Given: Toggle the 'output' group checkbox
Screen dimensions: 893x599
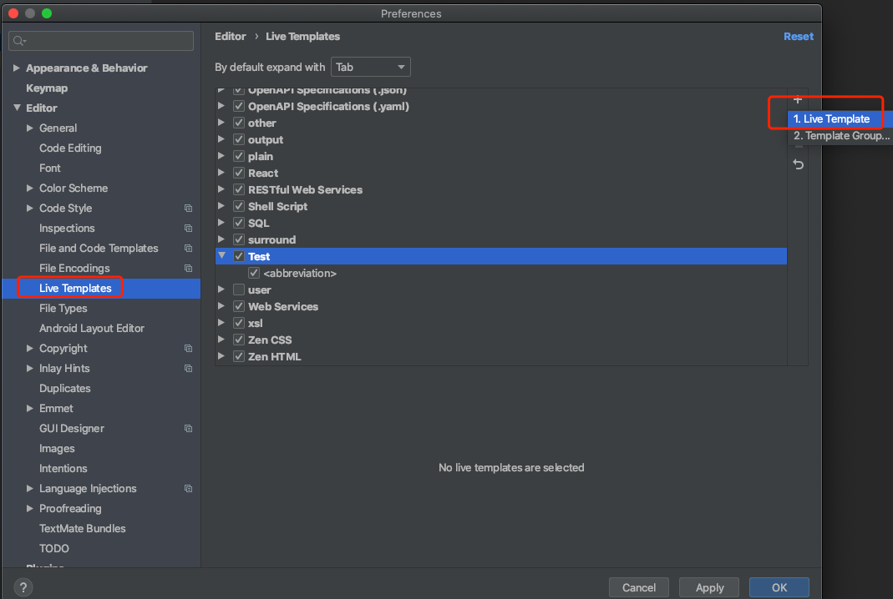Looking at the screenshot, I should 239,139.
